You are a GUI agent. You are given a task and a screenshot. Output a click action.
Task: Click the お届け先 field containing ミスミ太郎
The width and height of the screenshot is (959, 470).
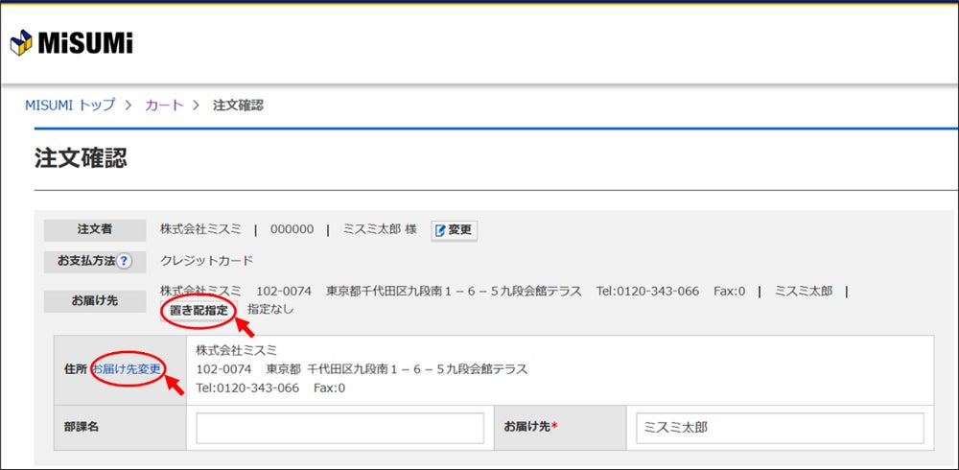pyautogui.click(x=780, y=428)
